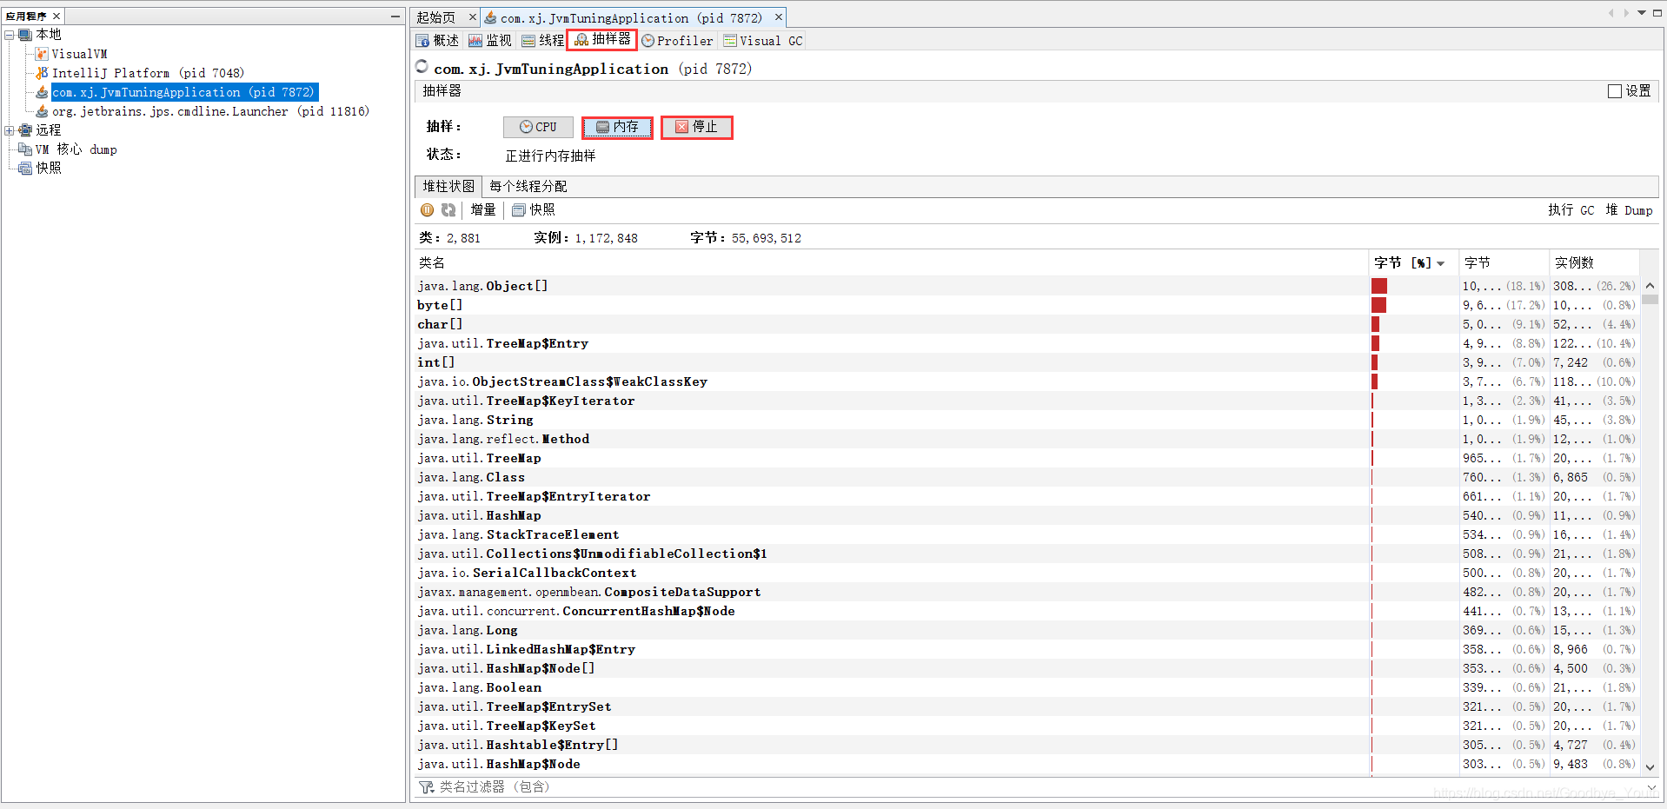Select the java.io.ObjectStreamClass$WeakClassKey row
Image resolution: width=1667 pixels, height=809 pixels.
(x=1026, y=381)
